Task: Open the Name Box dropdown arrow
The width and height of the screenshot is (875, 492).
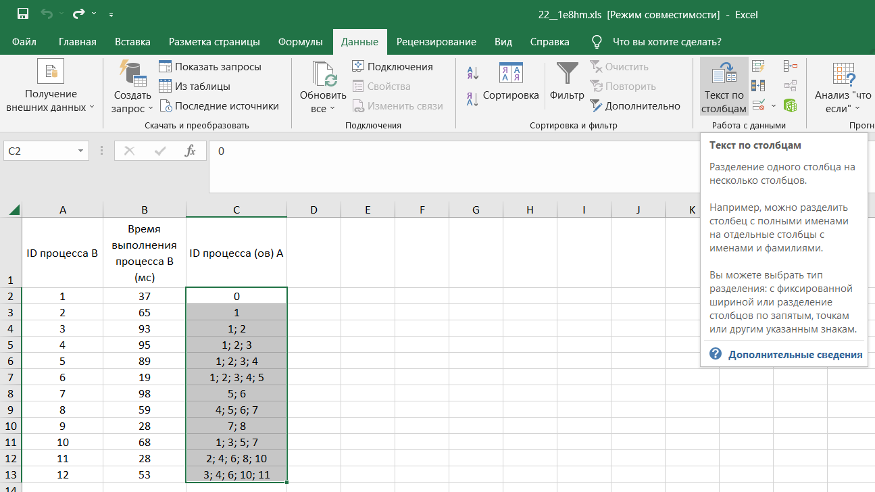Action: [81, 151]
